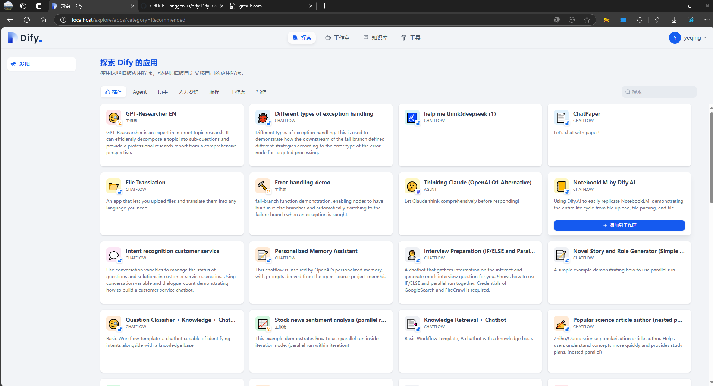This screenshot has height=386, width=713.
Task: Select the 助手 category filter
Action: pos(163,92)
